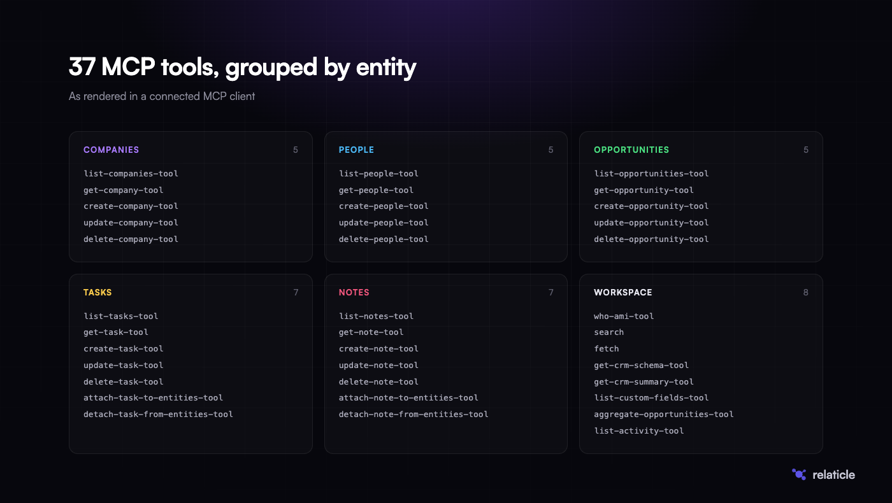The width and height of the screenshot is (892, 503).
Task: Pick list-custom-fields-tool
Action: coord(651,398)
